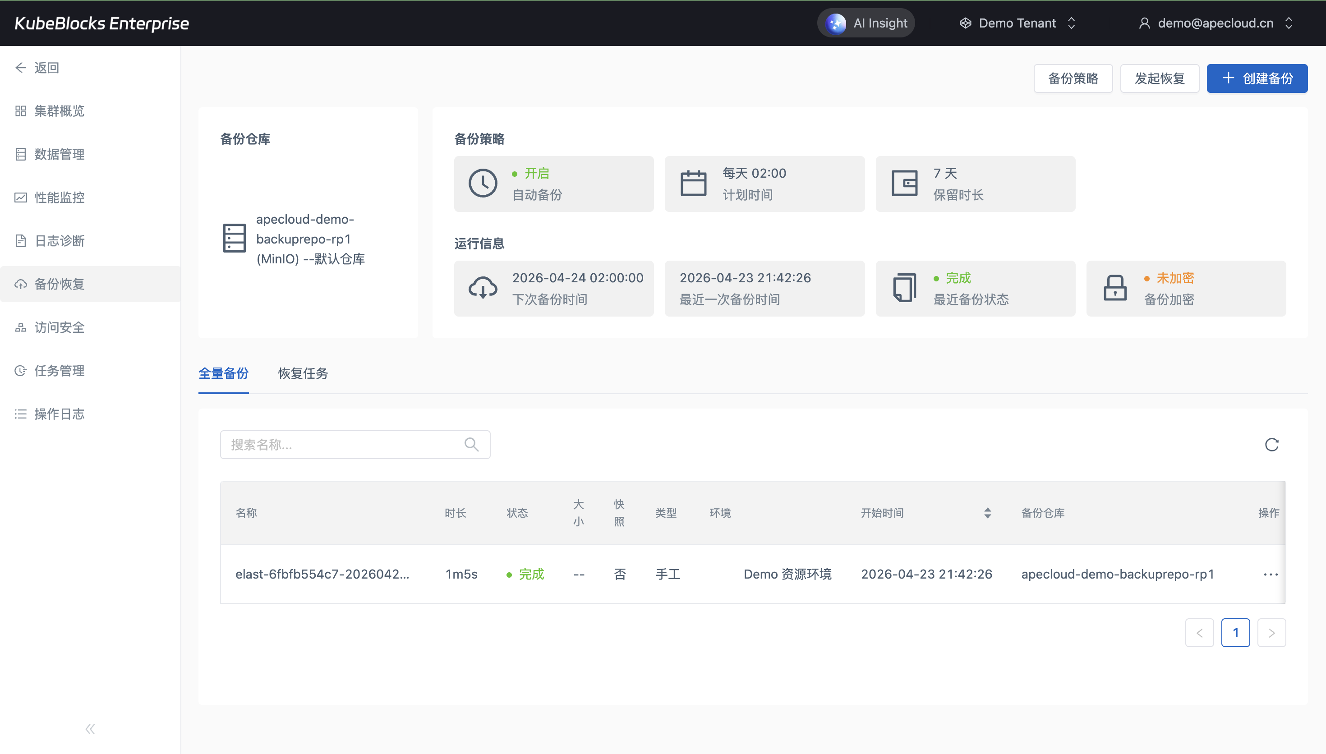Open the demo@apecloud.cn account dropdown
The width and height of the screenshot is (1326, 754).
click(1215, 23)
